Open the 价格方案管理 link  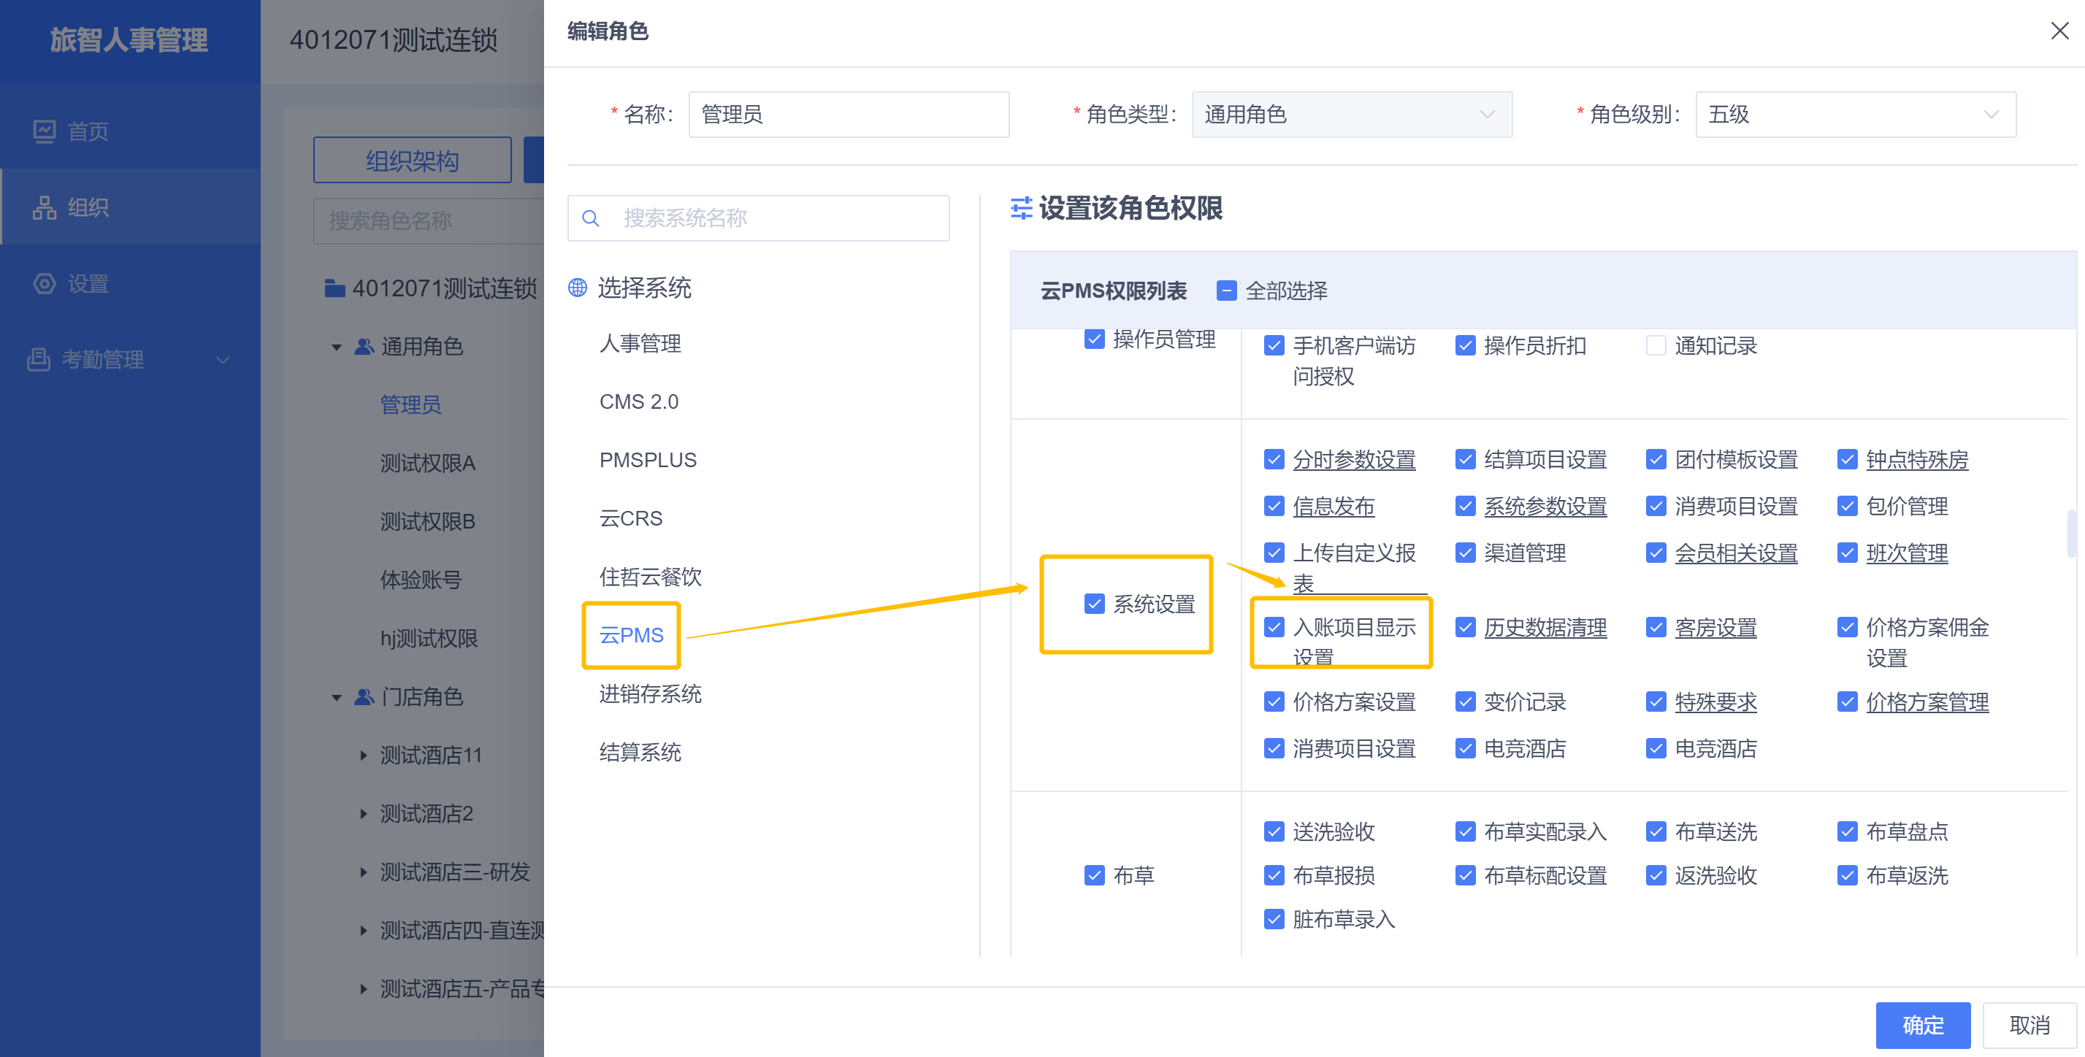tap(1927, 702)
